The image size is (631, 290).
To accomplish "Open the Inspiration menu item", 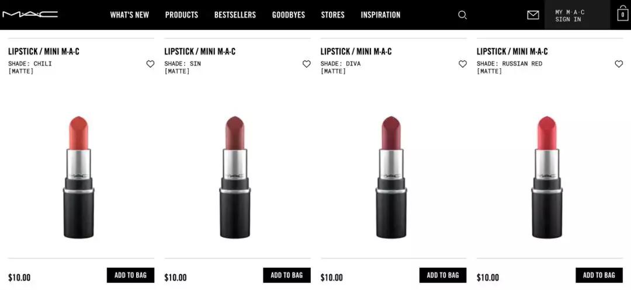I will click(381, 15).
